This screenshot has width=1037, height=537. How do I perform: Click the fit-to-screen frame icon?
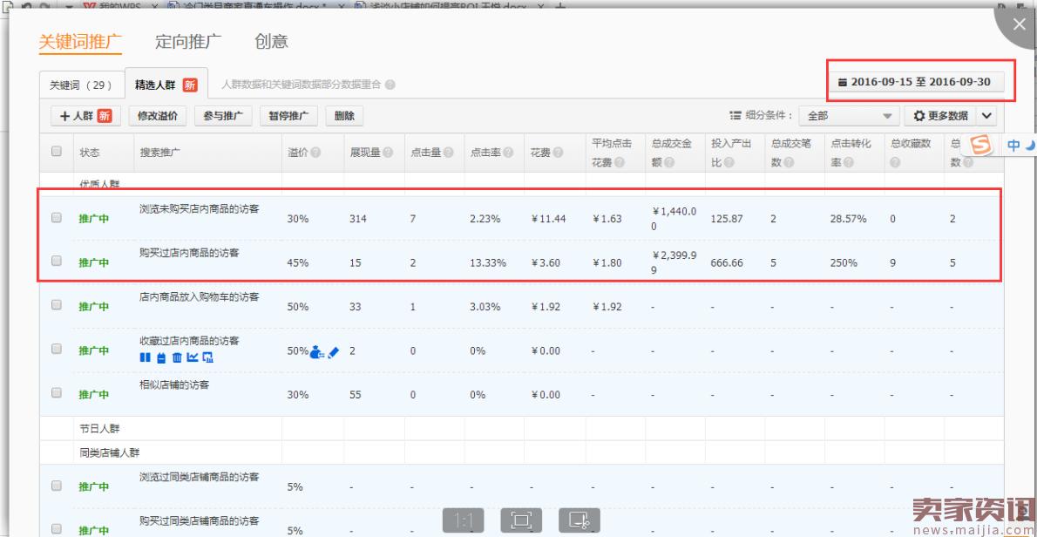(521, 520)
